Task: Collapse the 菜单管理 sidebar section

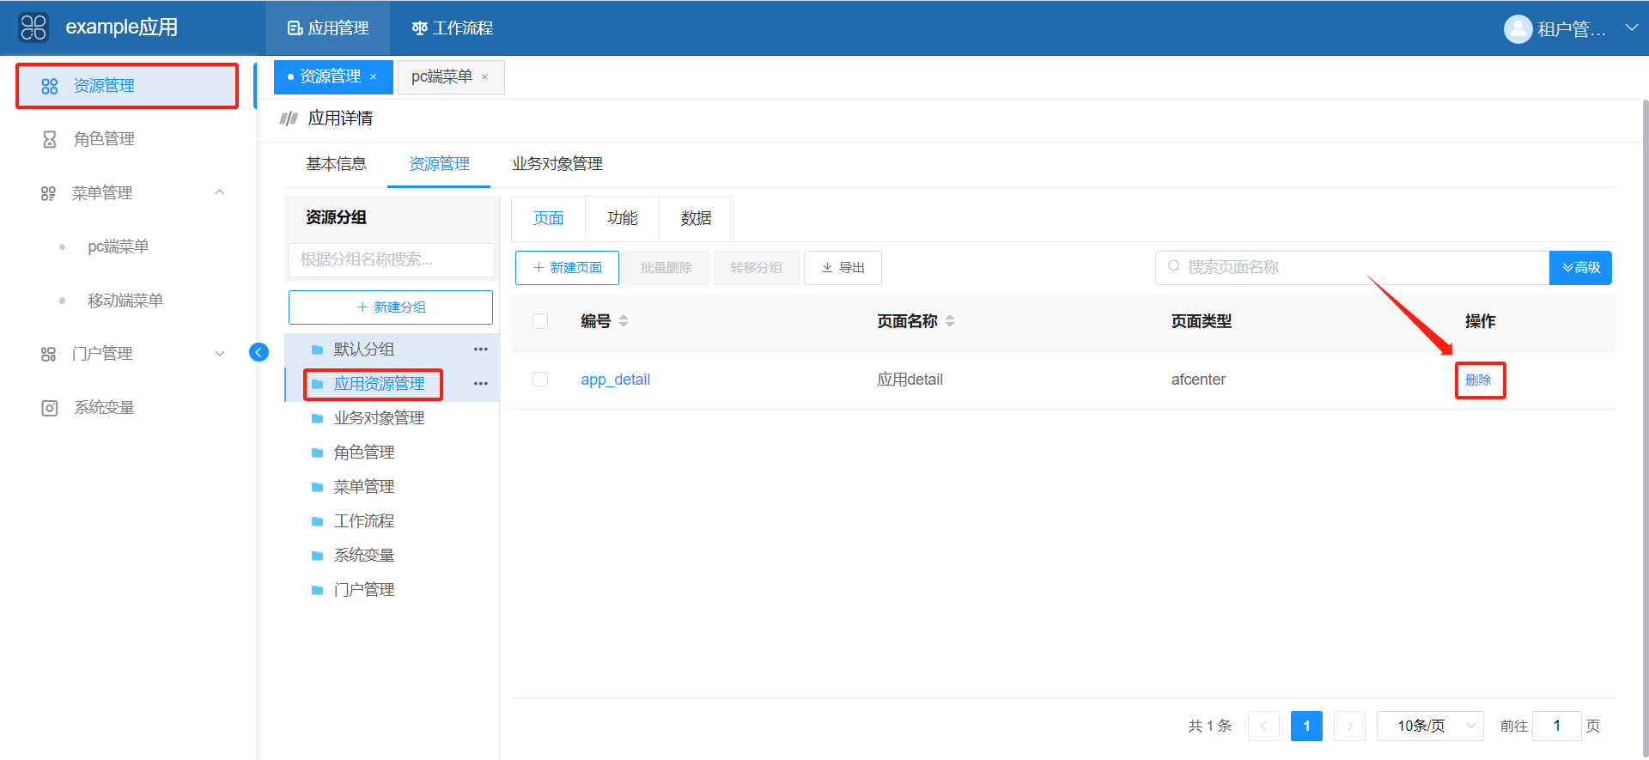Action: pos(219,193)
